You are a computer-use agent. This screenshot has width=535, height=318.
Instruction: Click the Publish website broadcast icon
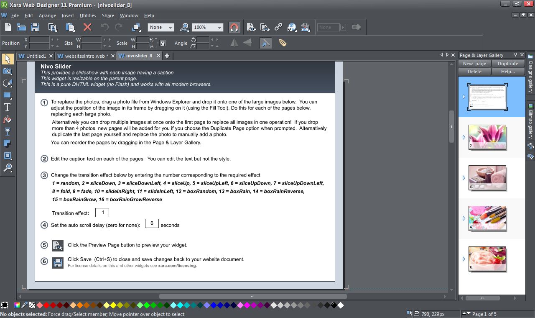306,28
